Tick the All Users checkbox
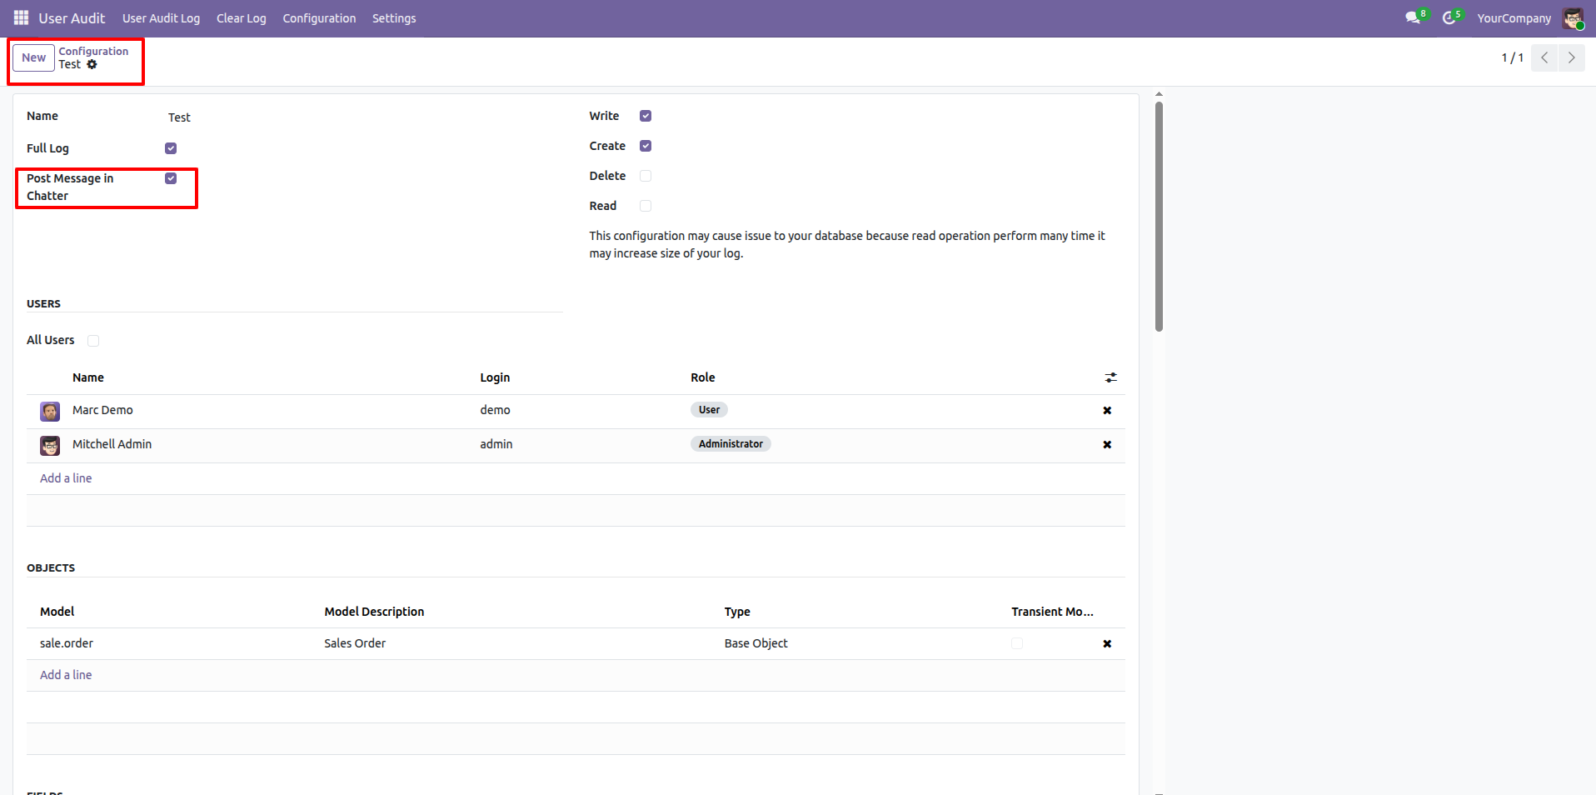This screenshot has height=795, width=1596. (x=93, y=340)
